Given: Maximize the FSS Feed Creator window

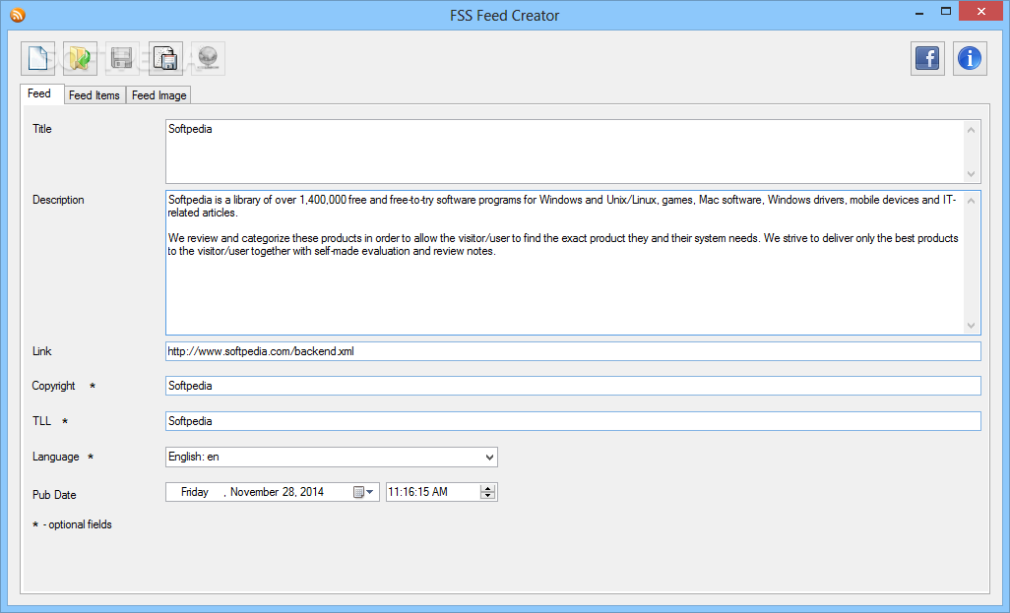Looking at the screenshot, I should point(946,11).
